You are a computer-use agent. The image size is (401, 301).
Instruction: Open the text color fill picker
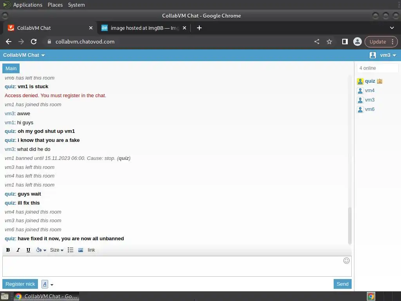[41, 250]
